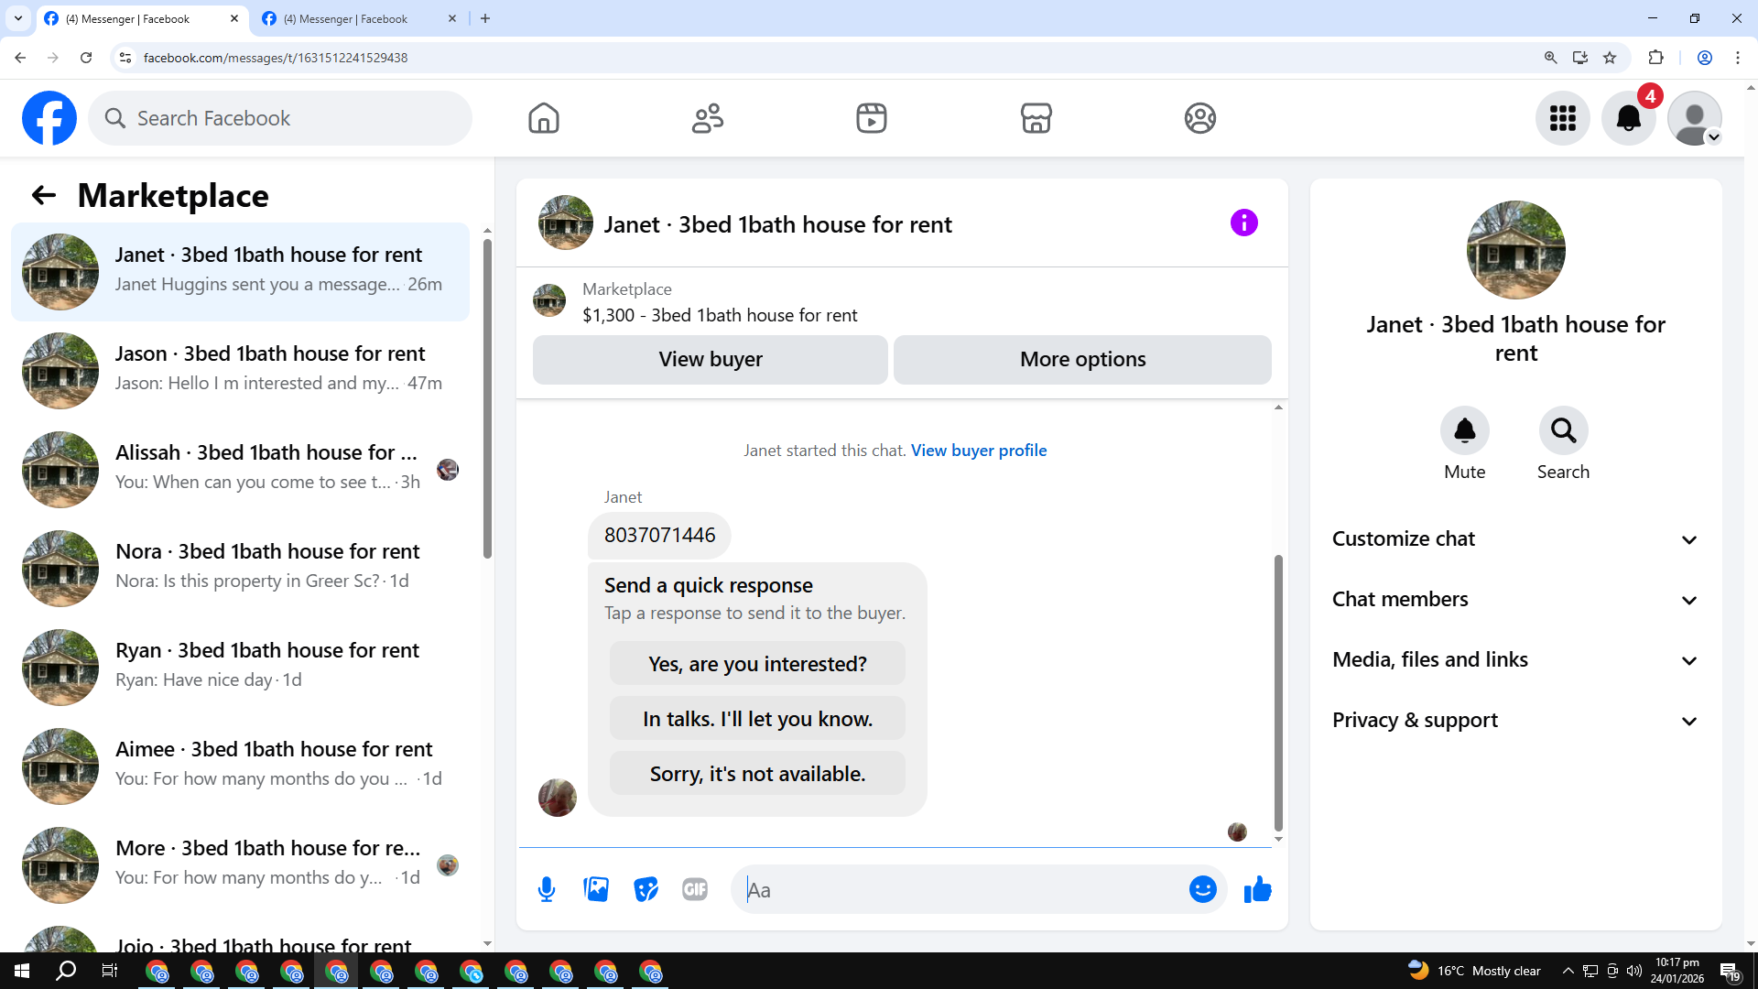
Task: Open the Facebook menu grid icon
Action: click(1562, 118)
